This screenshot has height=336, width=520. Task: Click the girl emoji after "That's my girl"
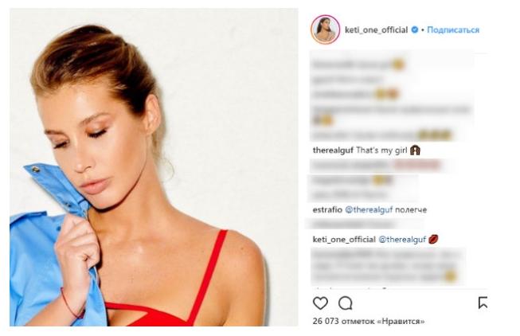point(415,150)
